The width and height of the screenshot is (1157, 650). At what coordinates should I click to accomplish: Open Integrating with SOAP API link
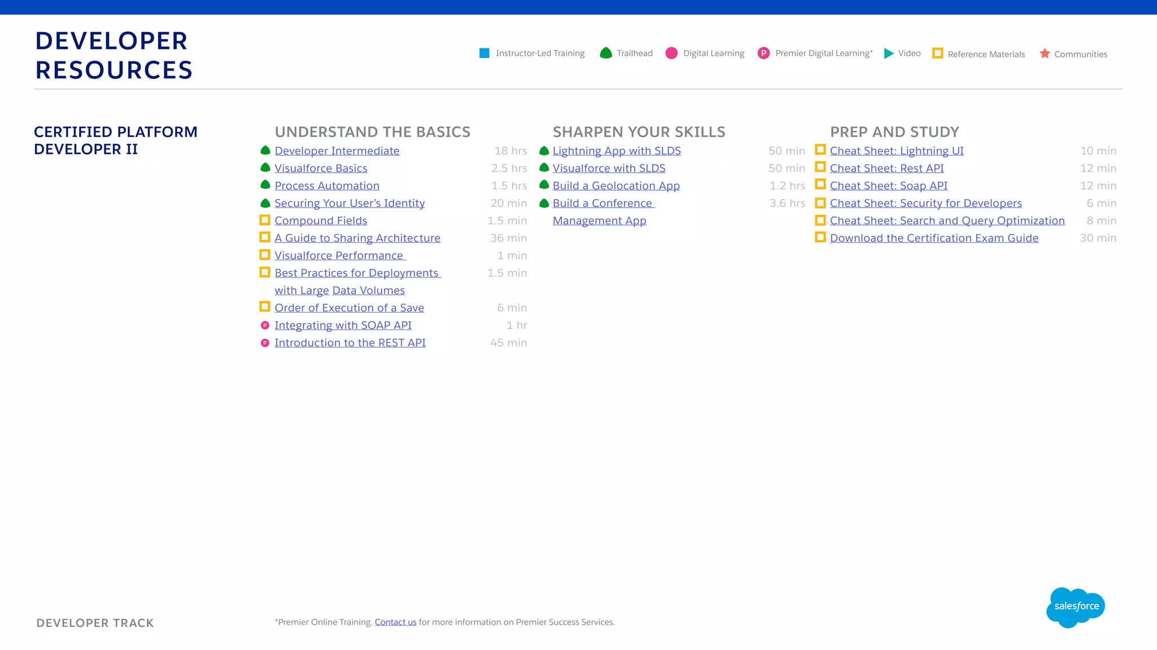(343, 325)
